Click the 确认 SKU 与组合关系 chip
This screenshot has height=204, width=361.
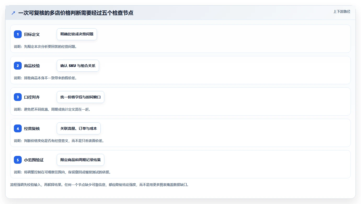(x=78, y=66)
